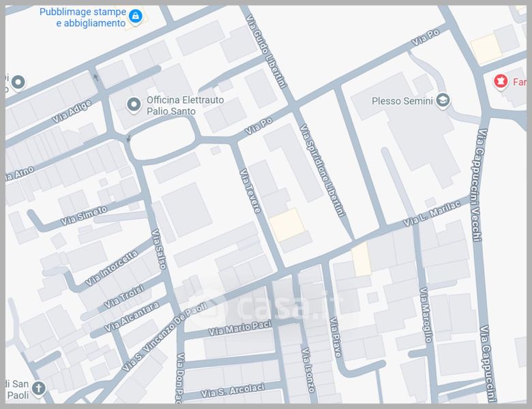Viewport: 532px width, 409px height.
Task: Click the yellow building below Via L. Marilac
Action: (x=361, y=259)
